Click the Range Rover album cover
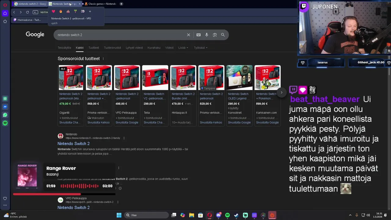Viewport: 391px width, 220px height. 27,176
